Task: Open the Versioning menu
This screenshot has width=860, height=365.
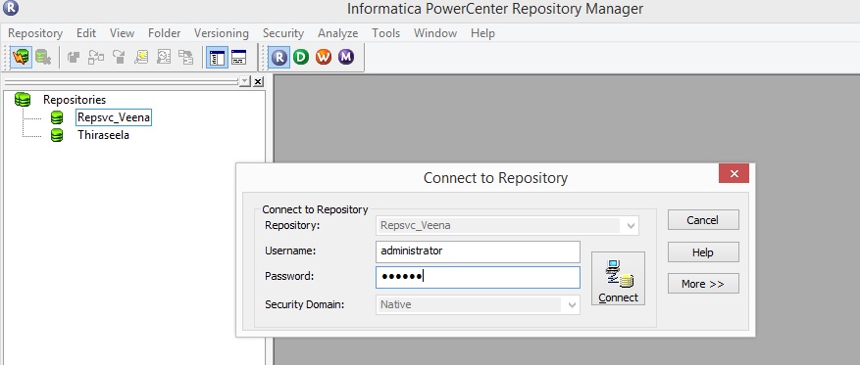Action: (x=221, y=33)
